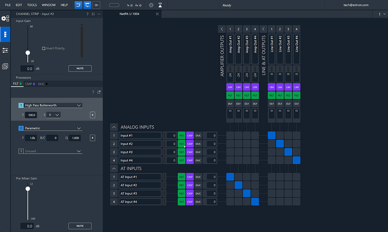The image size is (388, 232).
Task: Open the WINDOW menu
Action: click(49, 5)
